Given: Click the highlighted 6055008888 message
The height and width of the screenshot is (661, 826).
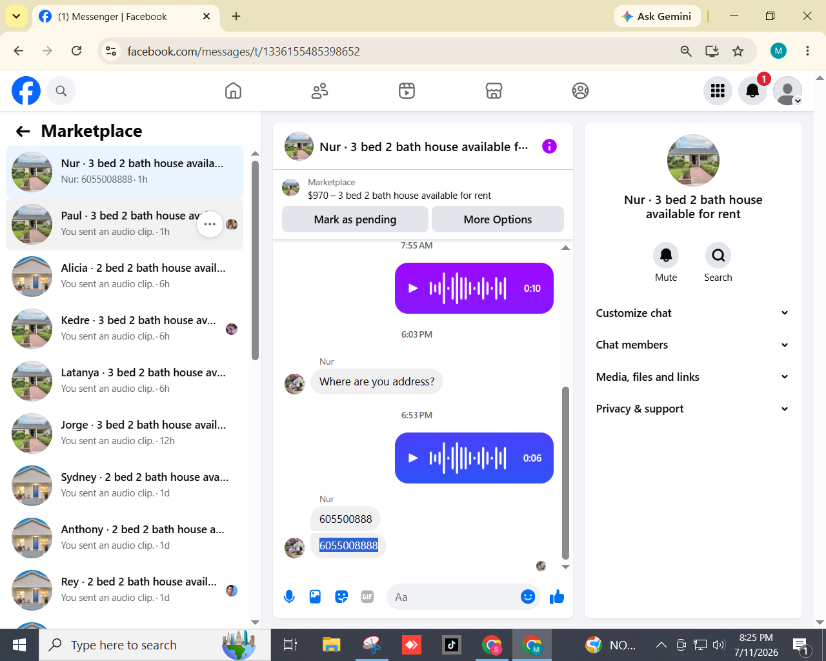Looking at the screenshot, I should click(348, 545).
